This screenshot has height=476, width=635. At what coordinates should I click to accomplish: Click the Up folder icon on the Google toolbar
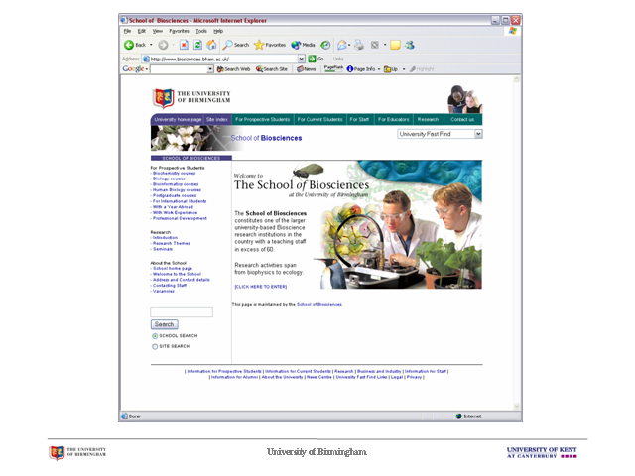tap(391, 69)
